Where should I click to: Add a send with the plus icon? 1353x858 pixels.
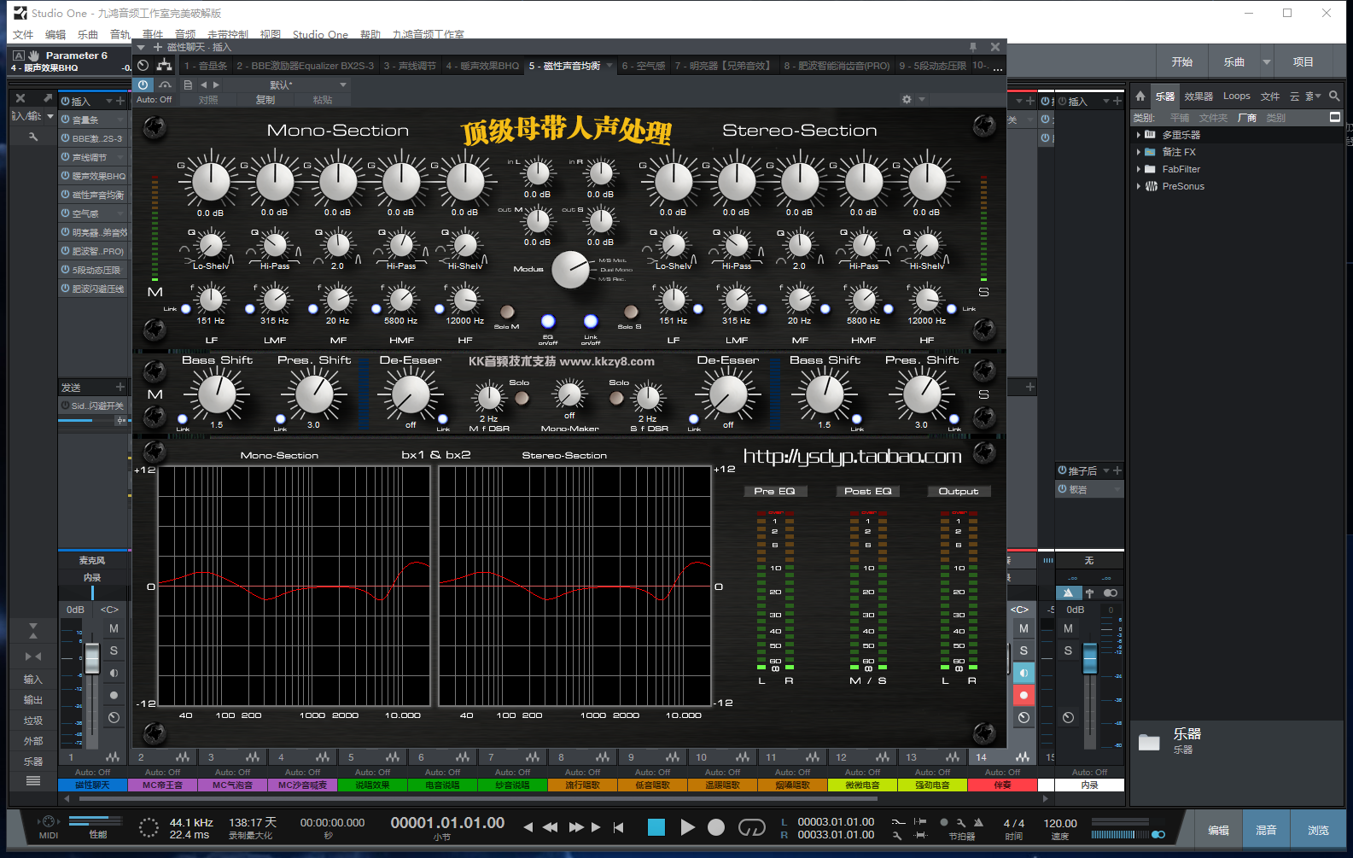[x=120, y=387]
